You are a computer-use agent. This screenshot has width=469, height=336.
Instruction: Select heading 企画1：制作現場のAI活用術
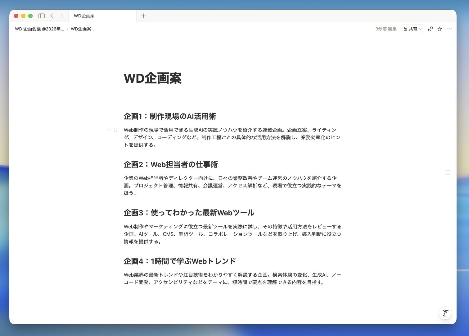[x=170, y=116]
